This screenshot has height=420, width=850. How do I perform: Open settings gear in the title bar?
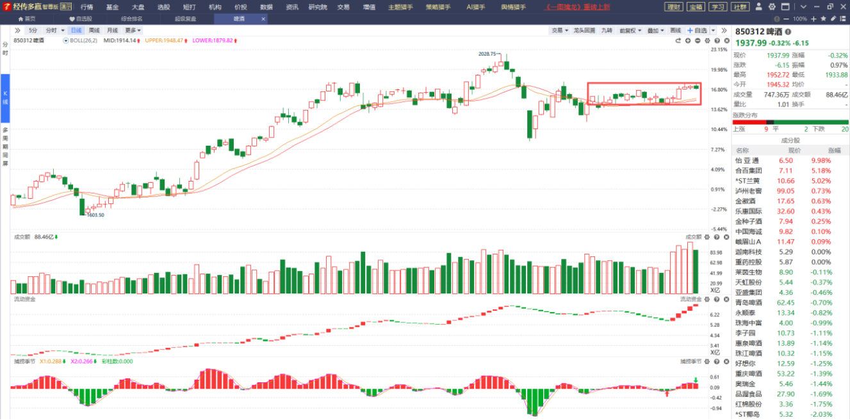(772, 7)
